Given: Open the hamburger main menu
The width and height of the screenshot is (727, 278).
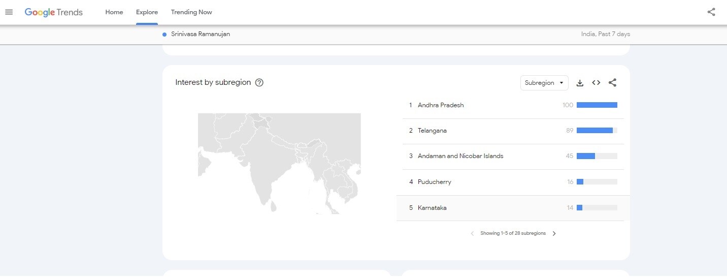Looking at the screenshot, I should point(9,12).
